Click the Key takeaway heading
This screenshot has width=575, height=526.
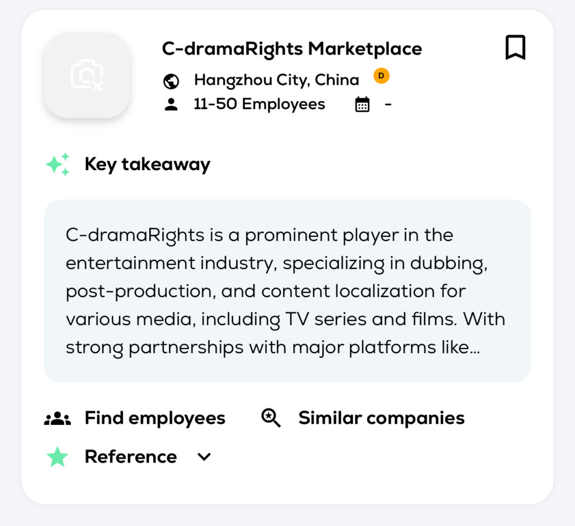point(147,164)
